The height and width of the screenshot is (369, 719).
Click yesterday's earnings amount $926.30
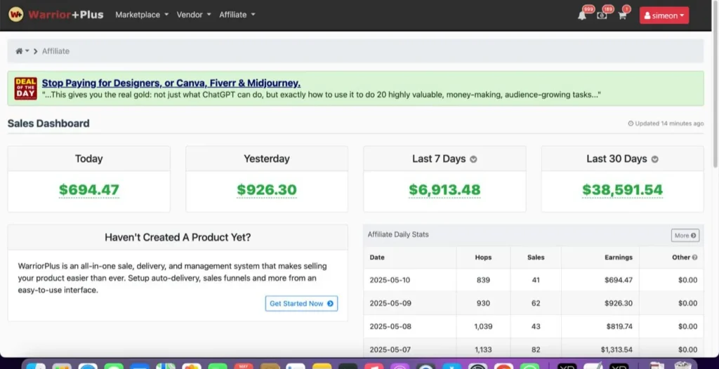(266, 189)
